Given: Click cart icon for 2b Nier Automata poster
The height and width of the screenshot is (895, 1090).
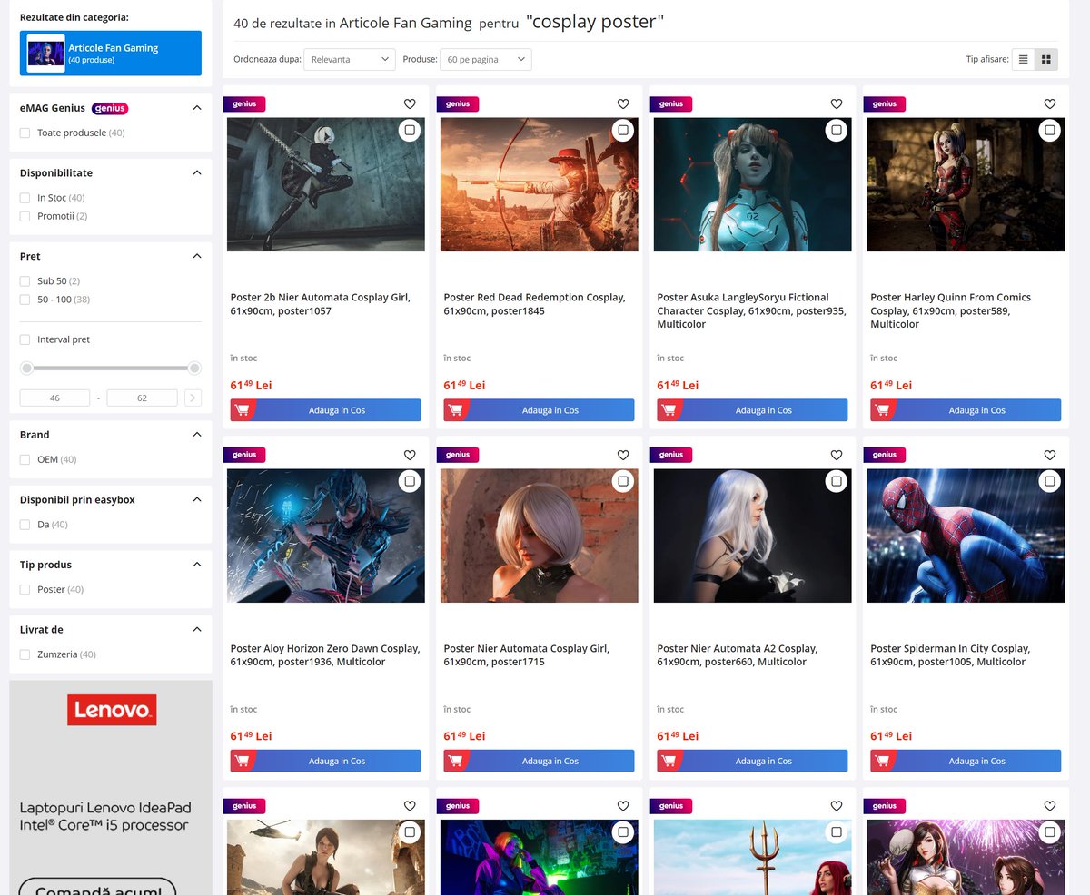Looking at the screenshot, I should point(243,410).
